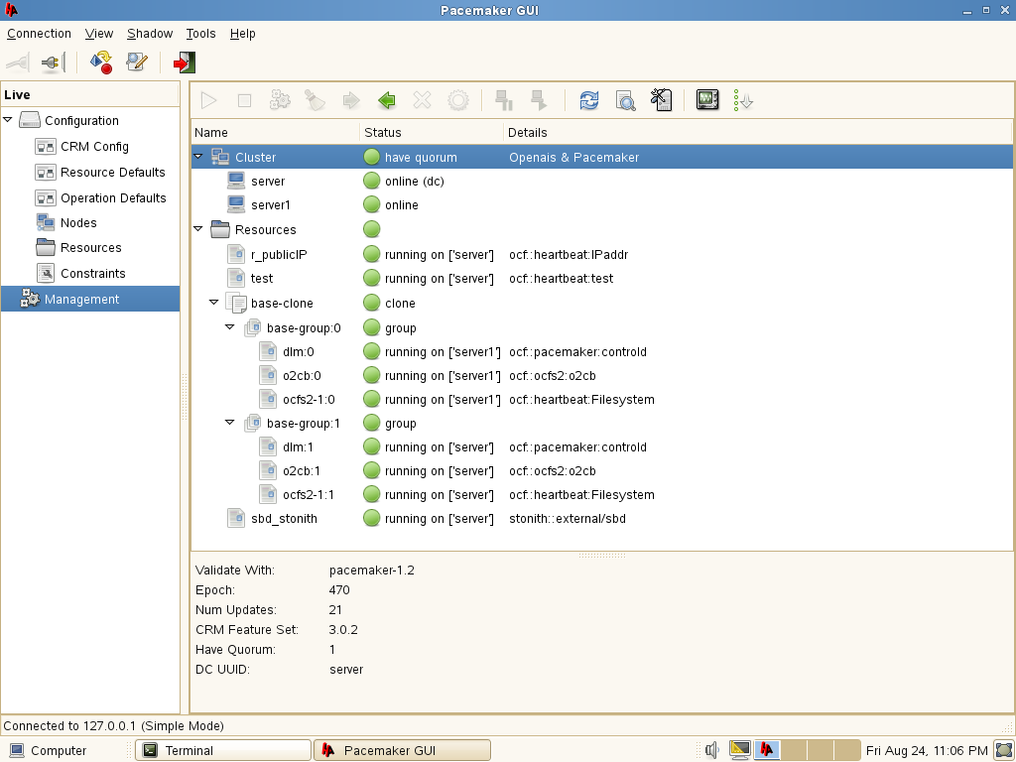
Task: Select the test resource row
Action: coord(602,279)
